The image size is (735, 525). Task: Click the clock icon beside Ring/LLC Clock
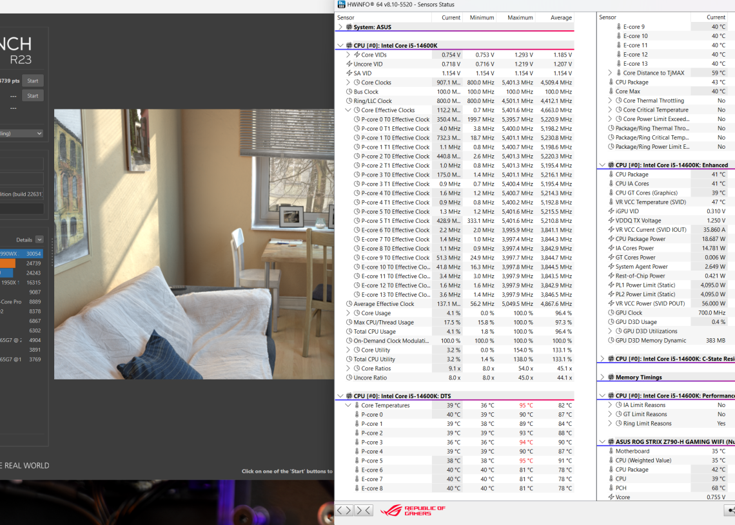pyautogui.click(x=349, y=100)
